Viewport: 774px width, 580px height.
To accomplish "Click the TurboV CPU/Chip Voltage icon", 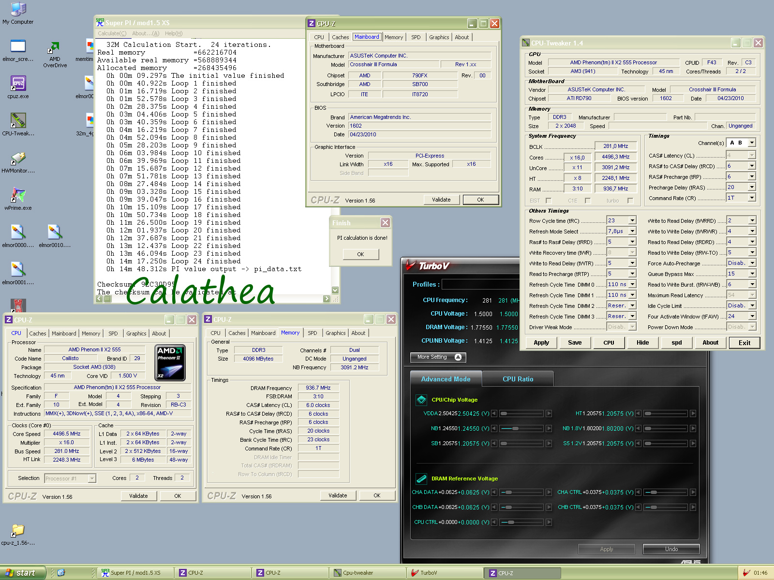I will (421, 400).
